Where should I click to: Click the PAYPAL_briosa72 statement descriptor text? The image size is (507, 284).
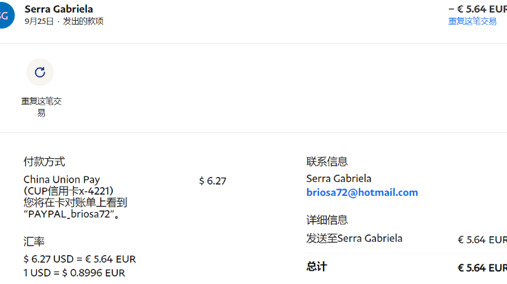(72, 214)
